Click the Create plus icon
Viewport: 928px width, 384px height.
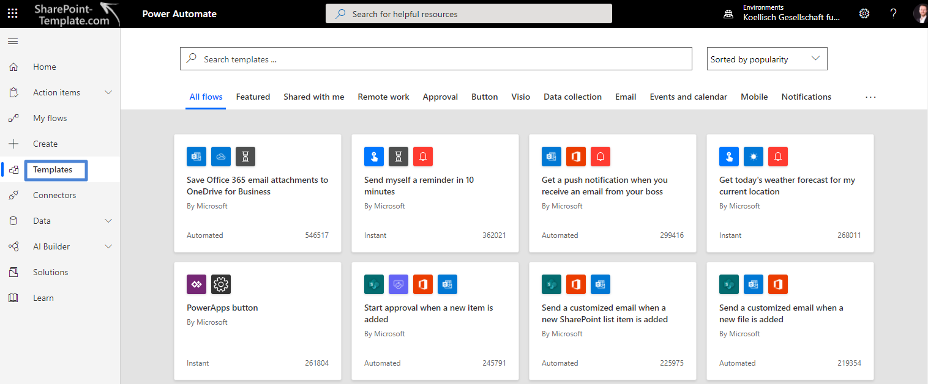[13, 144]
